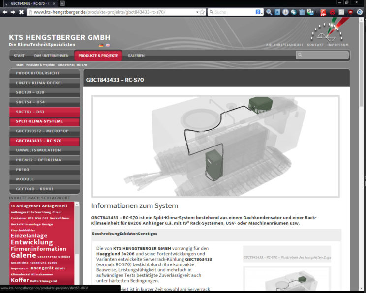The height and width of the screenshot is (293, 366).
Task: Open Split-Klima-Systeme sidebar item
Action: point(44,121)
